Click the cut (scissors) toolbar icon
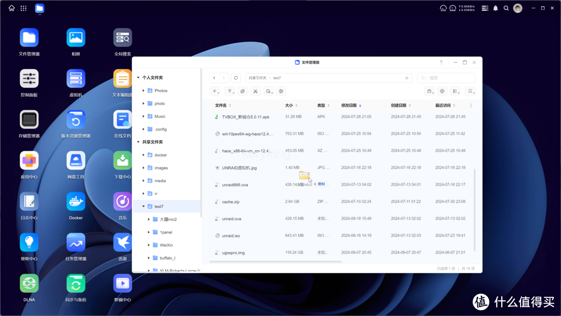Image resolution: width=561 pixels, height=316 pixels. click(255, 91)
